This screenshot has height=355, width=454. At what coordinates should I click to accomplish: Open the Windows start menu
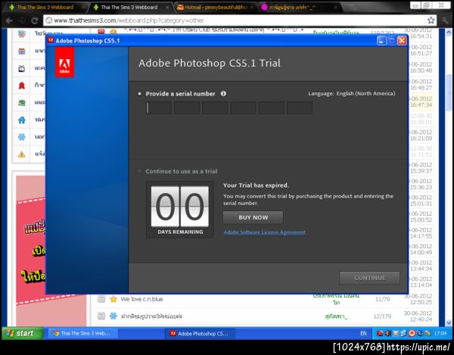[x=23, y=333]
